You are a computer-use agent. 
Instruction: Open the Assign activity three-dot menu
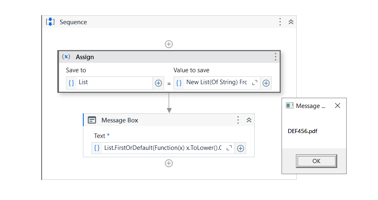[x=275, y=57]
